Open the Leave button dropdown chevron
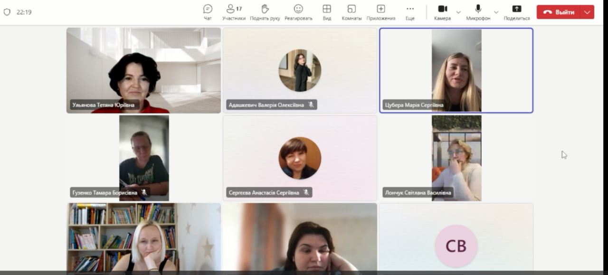 point(588,12)
